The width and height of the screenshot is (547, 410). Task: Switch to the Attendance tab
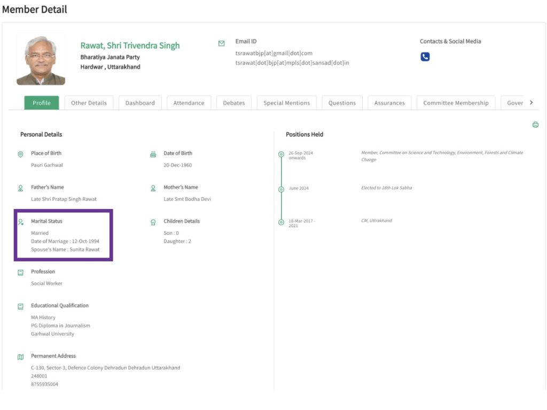click(189, 103)
